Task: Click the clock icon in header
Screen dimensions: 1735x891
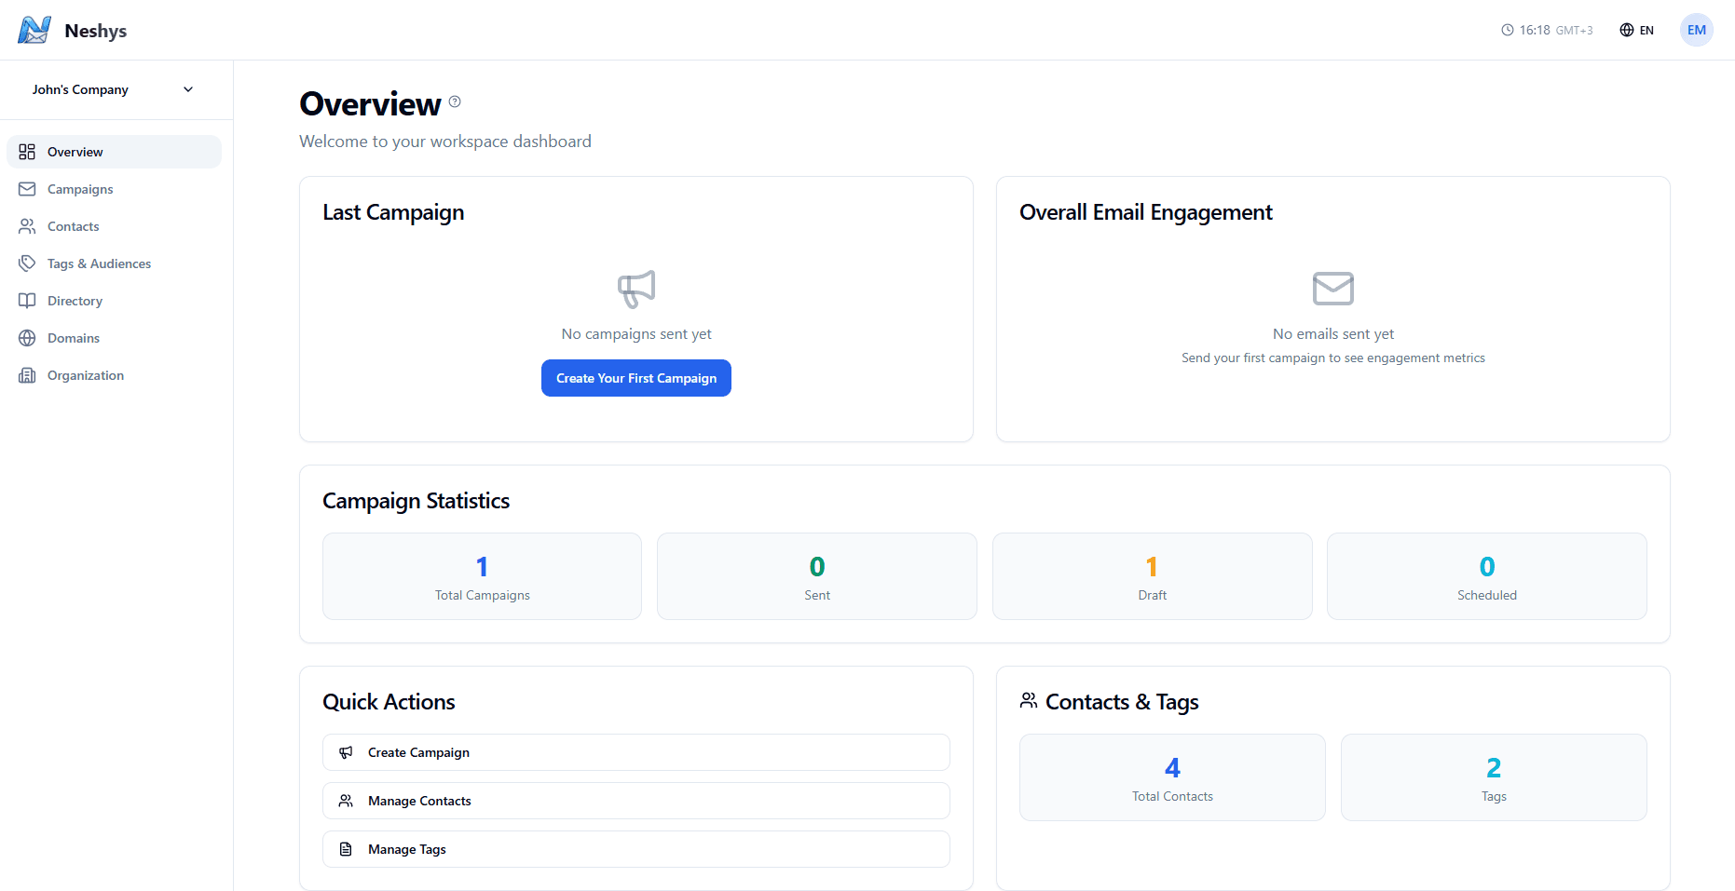Action: tap(1507, 30)
